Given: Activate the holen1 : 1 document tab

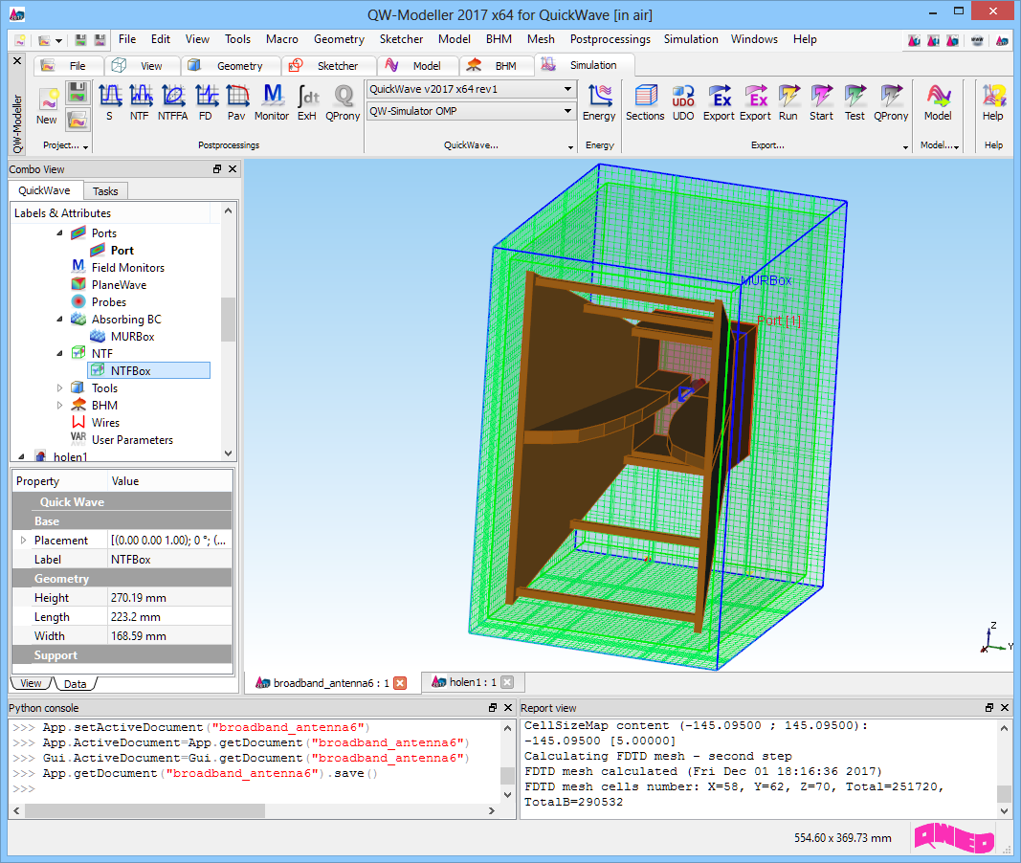Looking at the screenshot, I should 473,682.
